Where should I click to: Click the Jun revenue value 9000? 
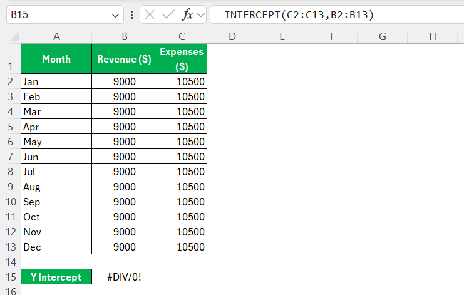click(124, 157)
